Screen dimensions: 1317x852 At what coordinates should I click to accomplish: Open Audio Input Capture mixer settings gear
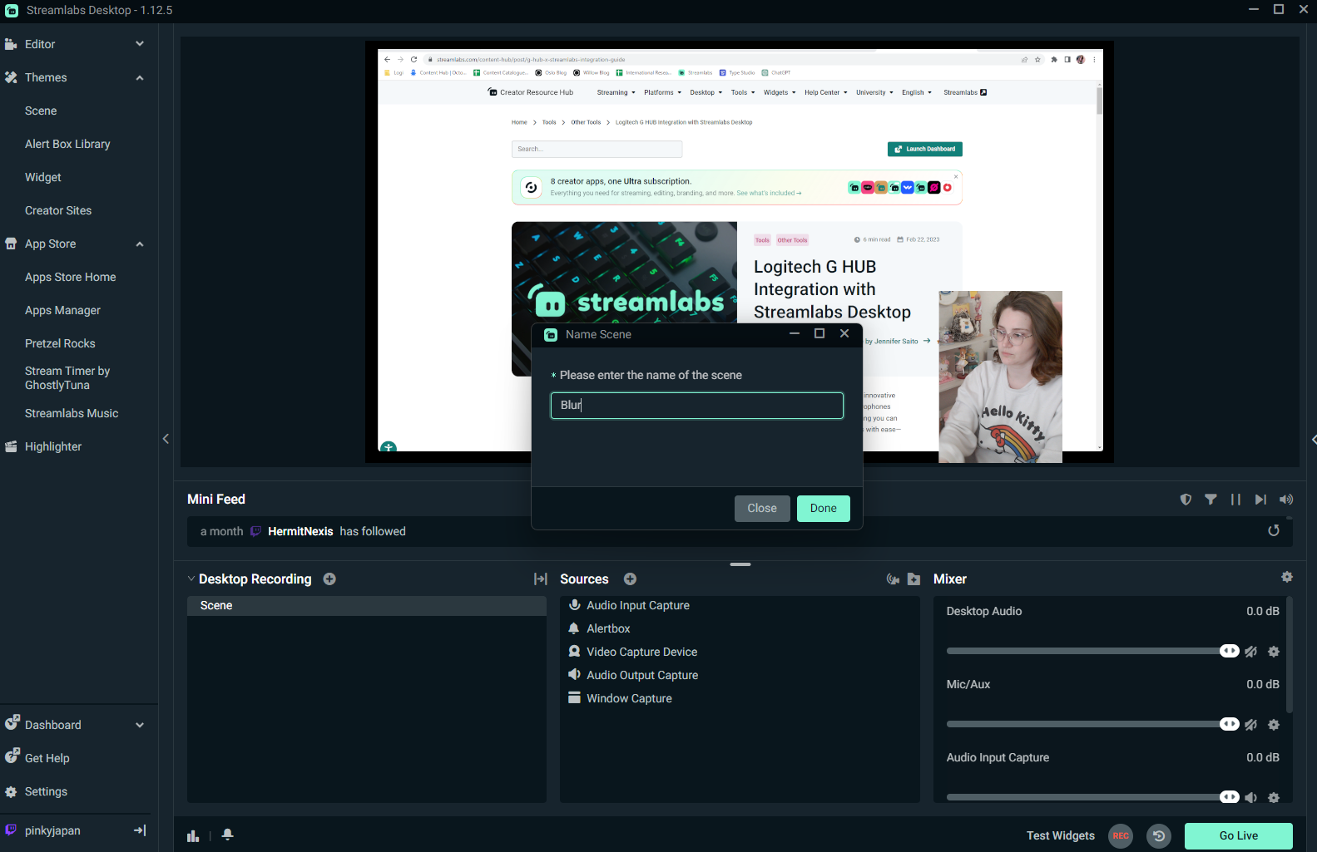click(1273, 798)
